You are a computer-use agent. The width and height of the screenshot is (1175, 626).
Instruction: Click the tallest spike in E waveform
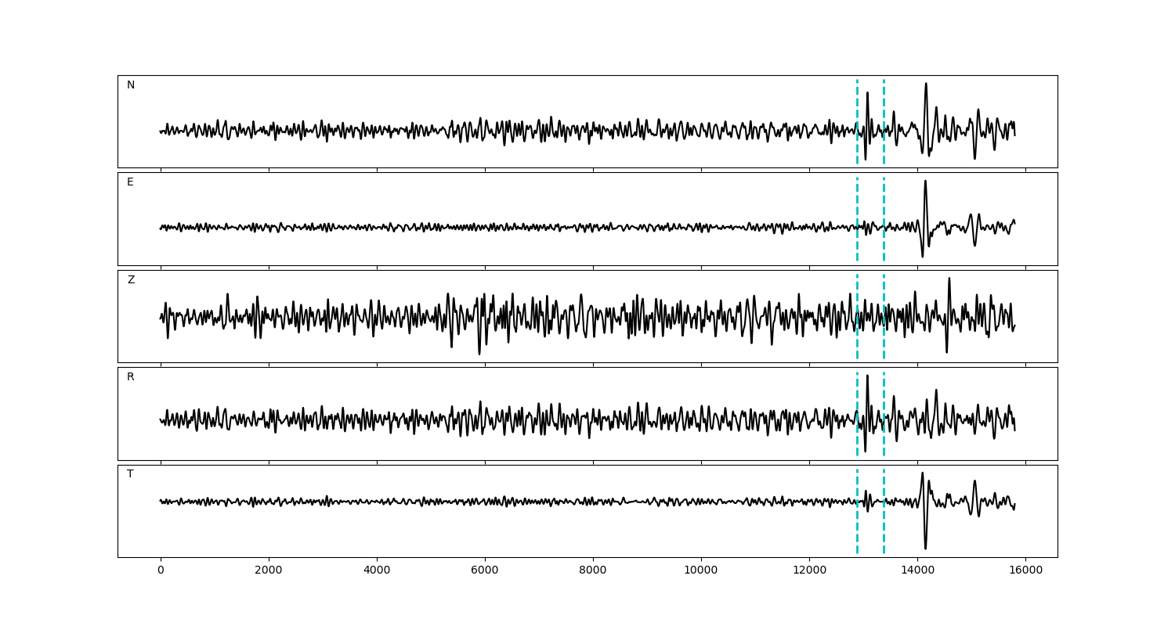click(x=925, y=182)
